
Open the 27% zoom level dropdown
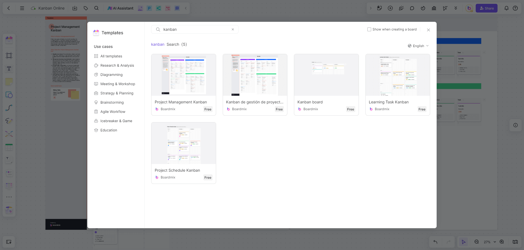pos(490,242)
